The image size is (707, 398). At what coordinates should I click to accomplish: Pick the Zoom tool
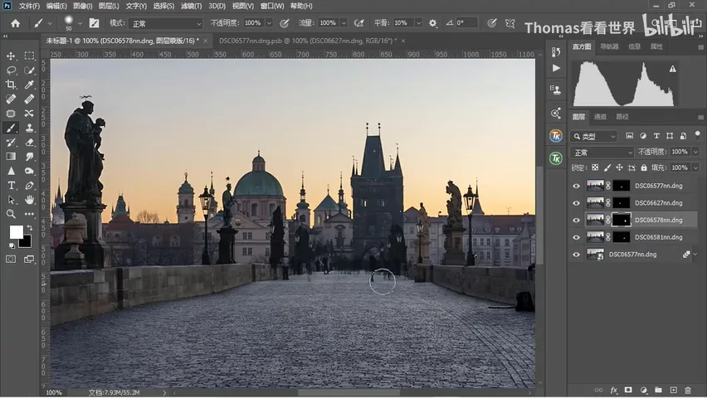coord(11,214)
